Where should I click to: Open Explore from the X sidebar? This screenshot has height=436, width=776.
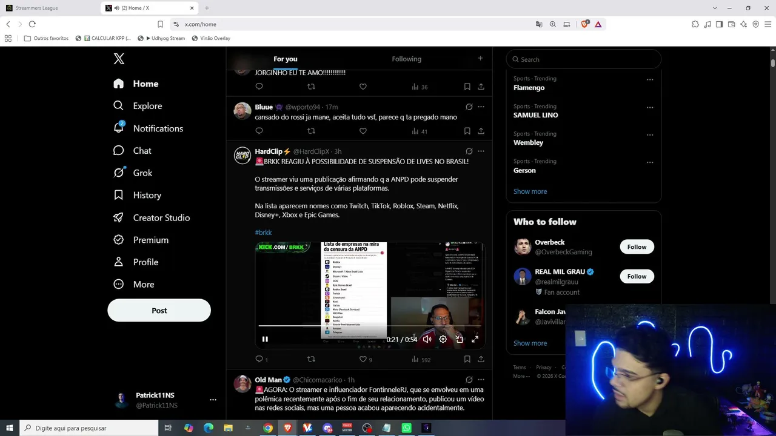pos(138,106)
